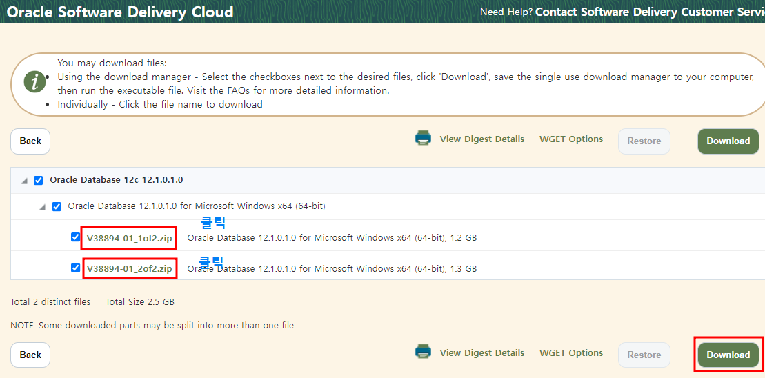Click the Oracle Database 12.1.0.1.0 for Microsoft Windows x64 label
Screen dimensions: 765x378
pyautogui.click(x=197, y=206)
